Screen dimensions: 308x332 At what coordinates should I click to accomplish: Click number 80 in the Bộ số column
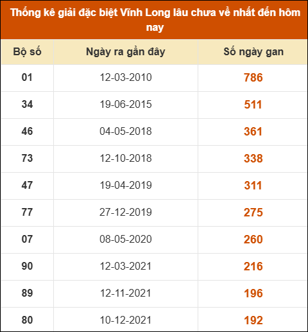tap(27, 320)
